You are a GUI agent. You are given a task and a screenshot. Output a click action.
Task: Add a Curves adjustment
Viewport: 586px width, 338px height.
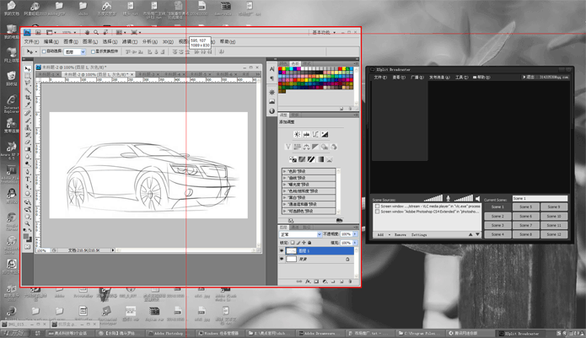[x=315, y=135]
